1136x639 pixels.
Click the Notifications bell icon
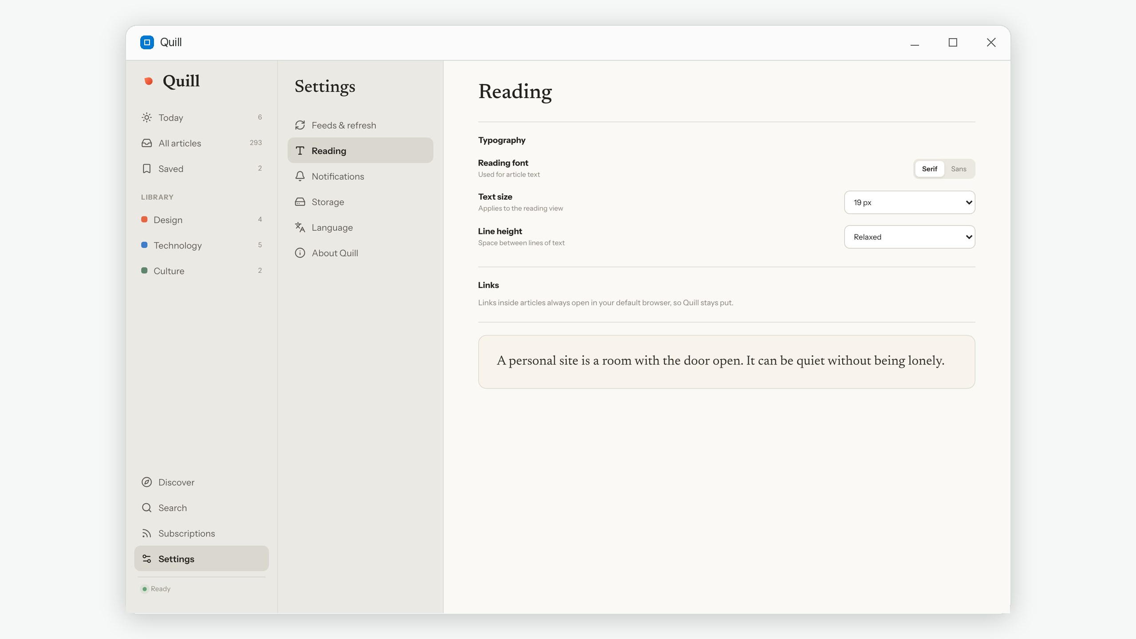coord(300,176)
